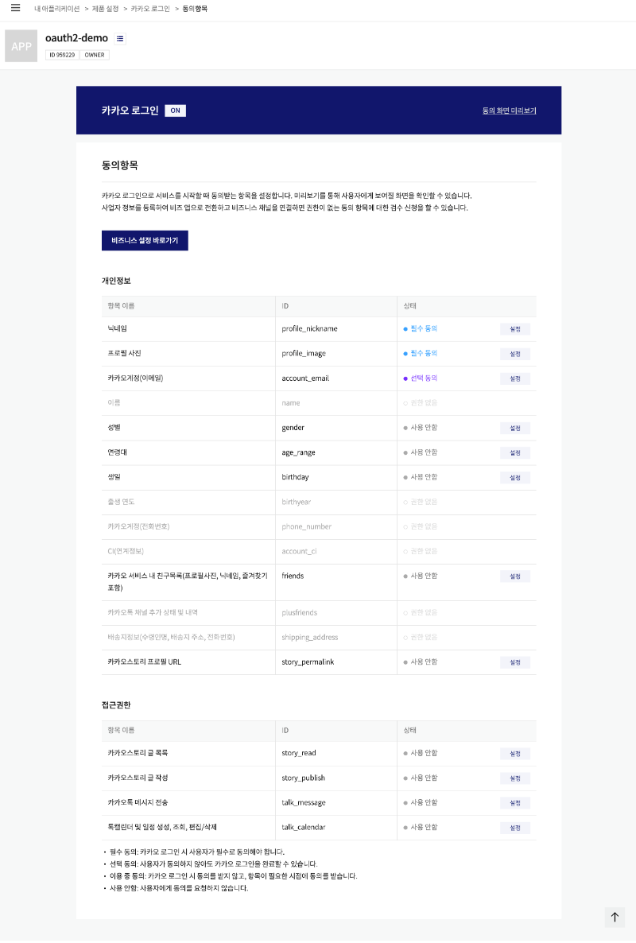
Task: Click the phone_number ID cell
Action: [x=307, y=526]
